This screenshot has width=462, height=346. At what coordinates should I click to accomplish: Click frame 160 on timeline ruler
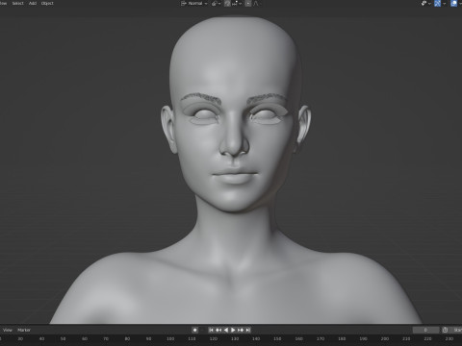299,339
